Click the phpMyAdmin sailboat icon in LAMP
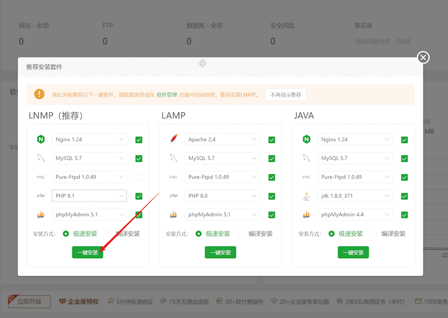 tap(173, 214)
